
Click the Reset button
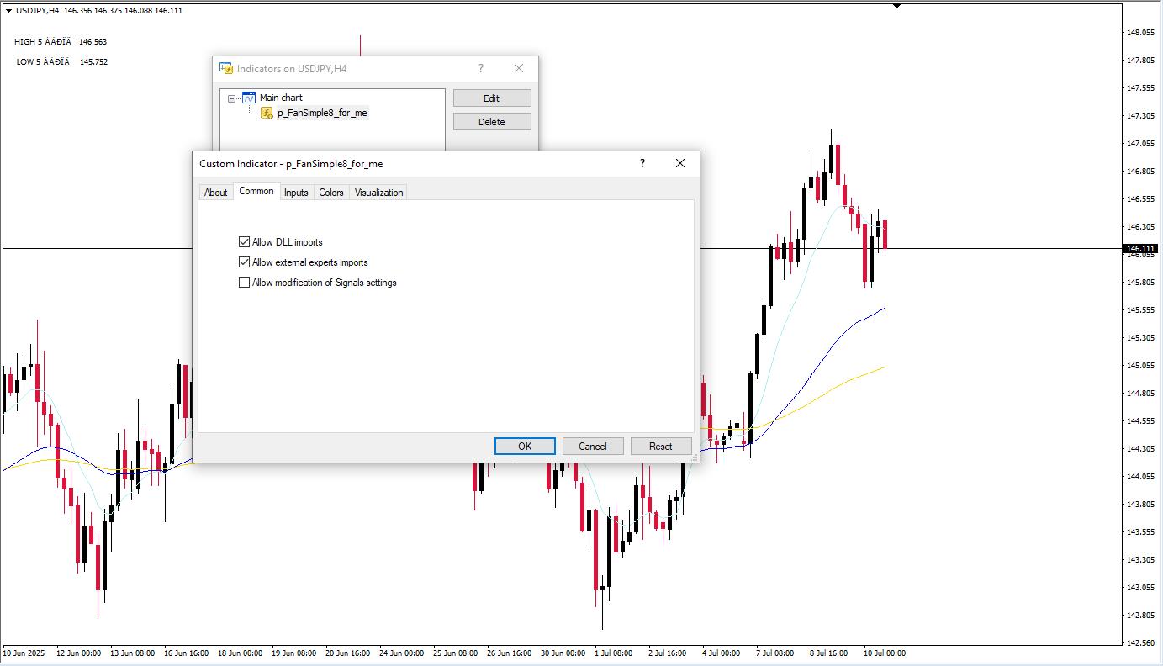(x=660, y=447)
